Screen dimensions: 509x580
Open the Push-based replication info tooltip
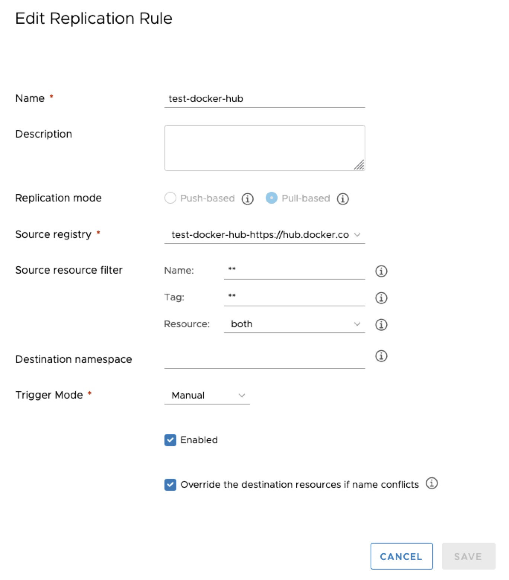click(x=247, y=199)
